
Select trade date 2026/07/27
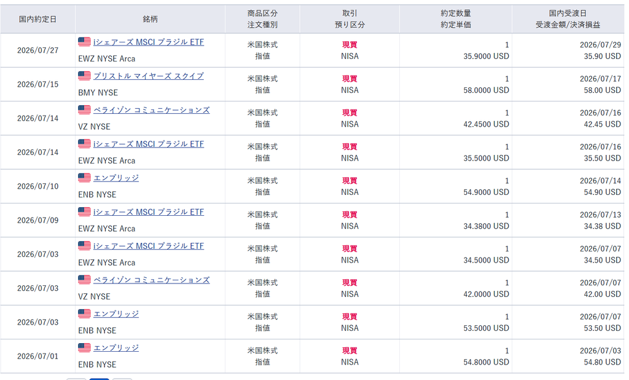[37, 50]
